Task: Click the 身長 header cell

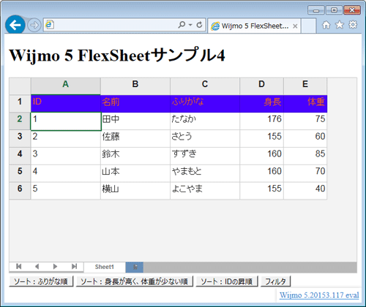Action: (x=261, y=104)
